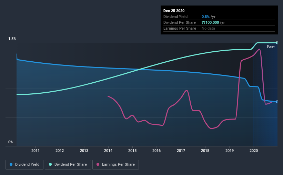Select the 2017 x-axis label
The width and height of the screenshot is (283, 175).
tap(181, 151)
